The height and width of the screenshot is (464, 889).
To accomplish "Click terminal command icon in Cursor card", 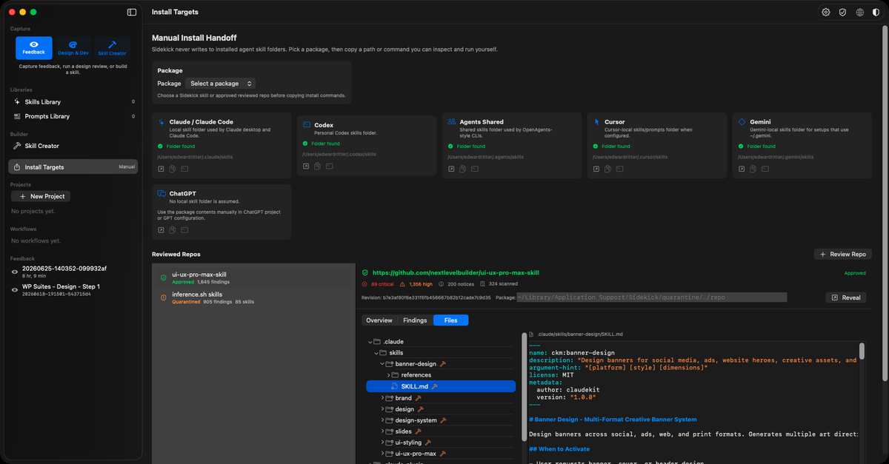I will click(x=620, y=169).
